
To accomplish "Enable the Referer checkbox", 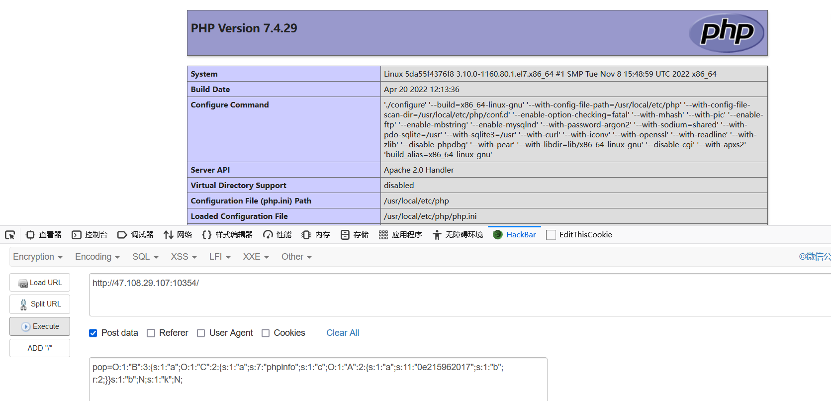I will point(151,333).
